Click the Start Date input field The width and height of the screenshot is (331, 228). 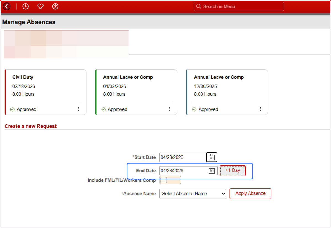coord(183,157)
